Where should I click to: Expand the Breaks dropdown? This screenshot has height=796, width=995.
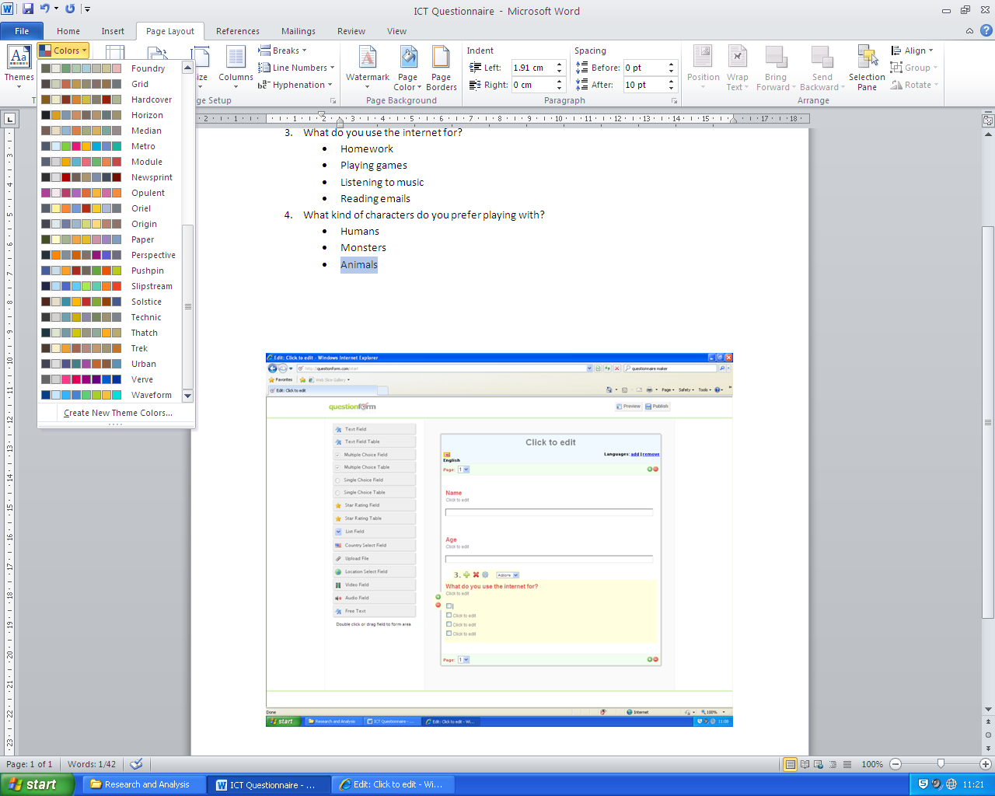click(x=285, y=51)
